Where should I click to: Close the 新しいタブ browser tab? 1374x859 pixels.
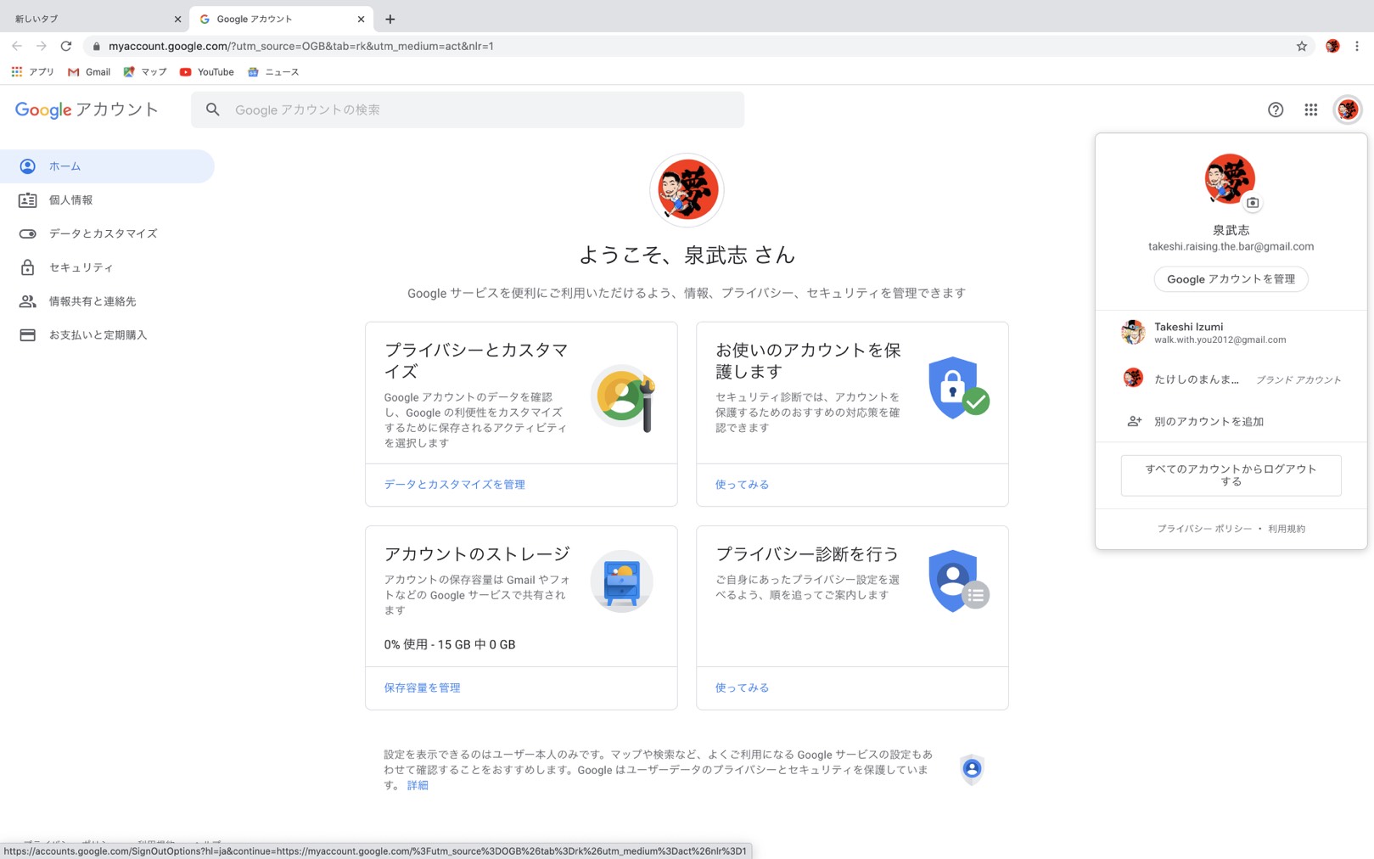pyautogui.click(x=177, y=19)
